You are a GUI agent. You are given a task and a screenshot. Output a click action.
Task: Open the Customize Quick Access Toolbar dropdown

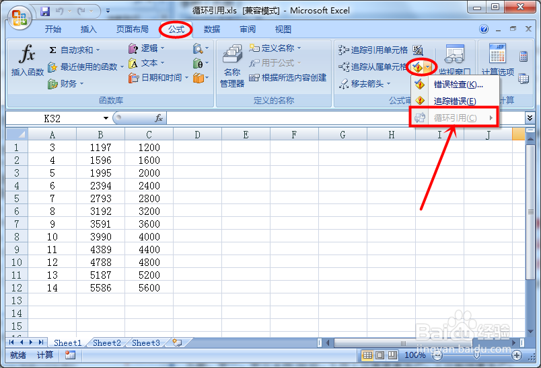tap(108, 11)
